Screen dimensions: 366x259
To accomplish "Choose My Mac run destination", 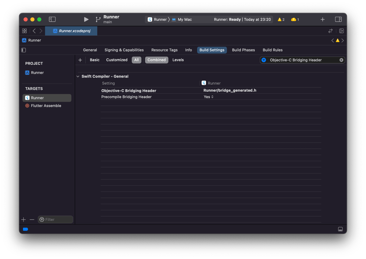I will 182,20.
